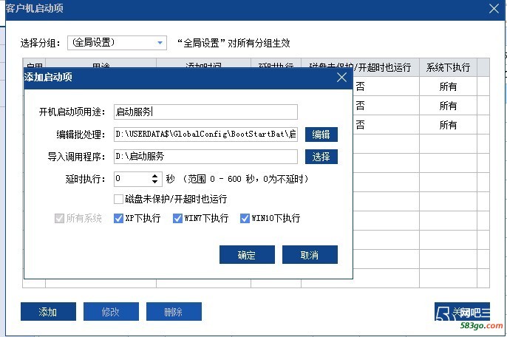Click the 编辑批处理 path field
Image resolution: width=507 pixels, height=337 pixels.
click(205, 135)
